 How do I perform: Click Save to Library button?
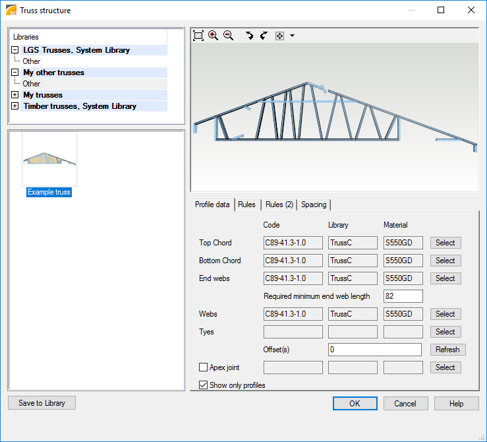click(42, 403)
